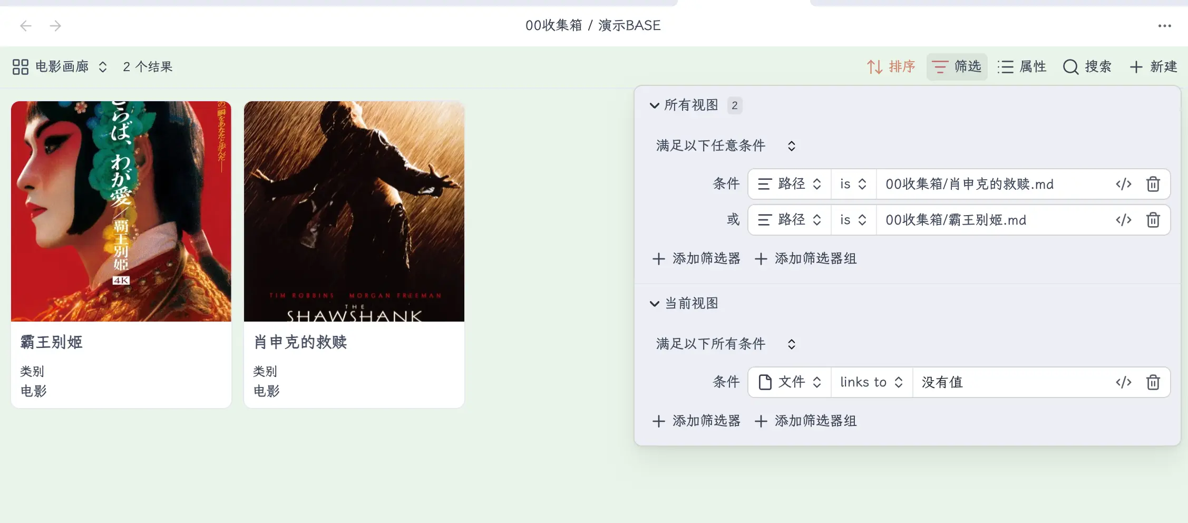Open the three-dot more options menu
Screen dimensions: 1188x523
pyautogui.click(x=1164, y=26)
